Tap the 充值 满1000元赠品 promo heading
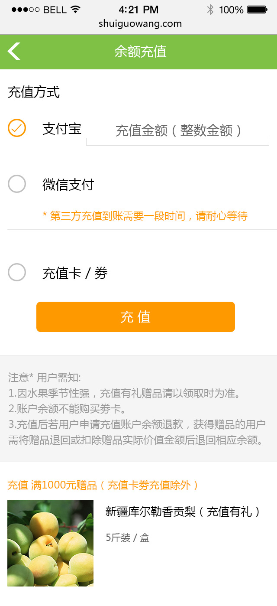The height and width of the screenshot is (606, 277). tap(103, 485)
